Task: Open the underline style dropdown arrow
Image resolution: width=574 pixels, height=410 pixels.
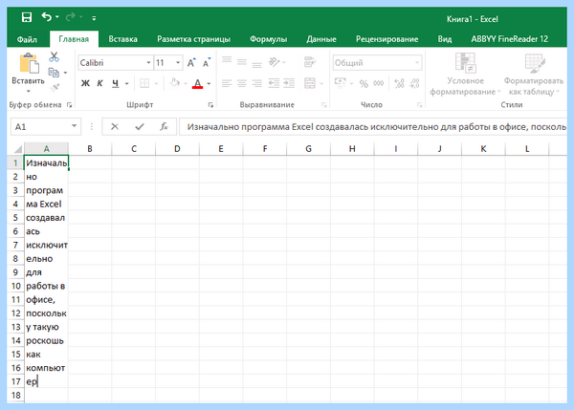Action: [126, 84]
